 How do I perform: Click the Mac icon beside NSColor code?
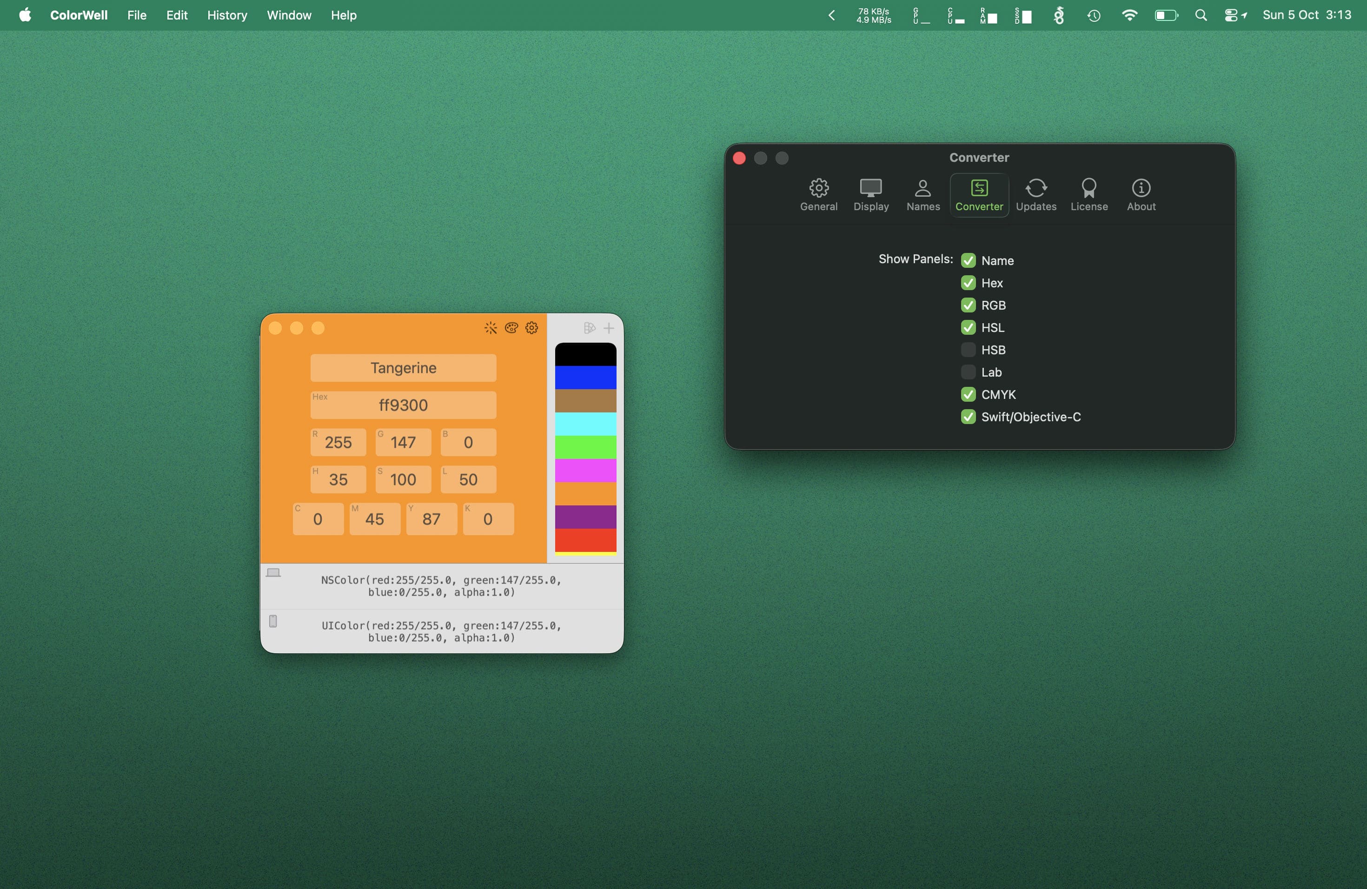click(273, 572)
